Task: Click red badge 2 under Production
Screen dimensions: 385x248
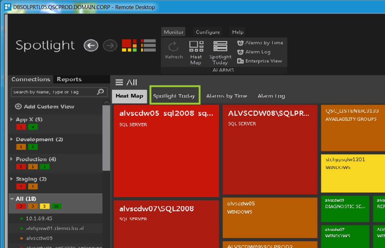Action: [21, 167]
